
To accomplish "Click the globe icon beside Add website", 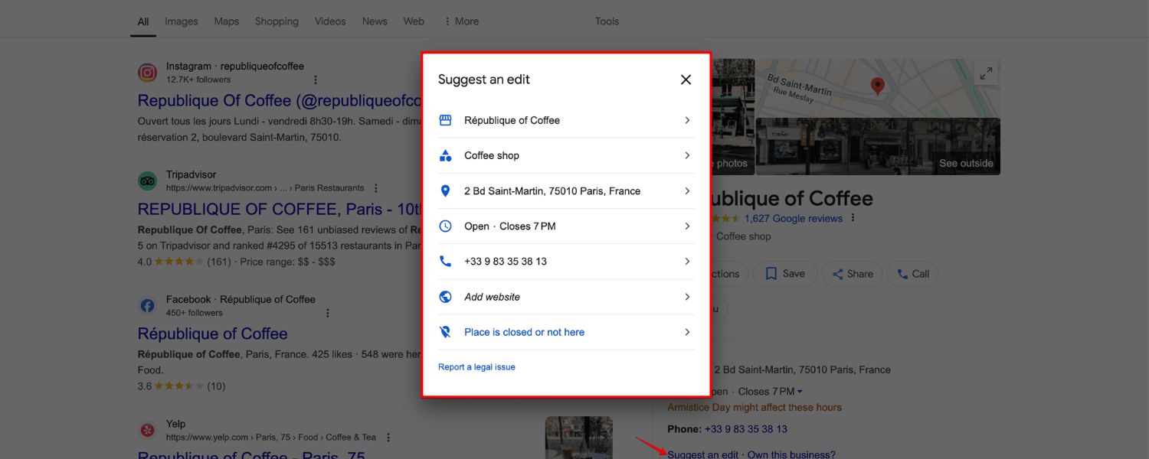I will click(445, 297).
